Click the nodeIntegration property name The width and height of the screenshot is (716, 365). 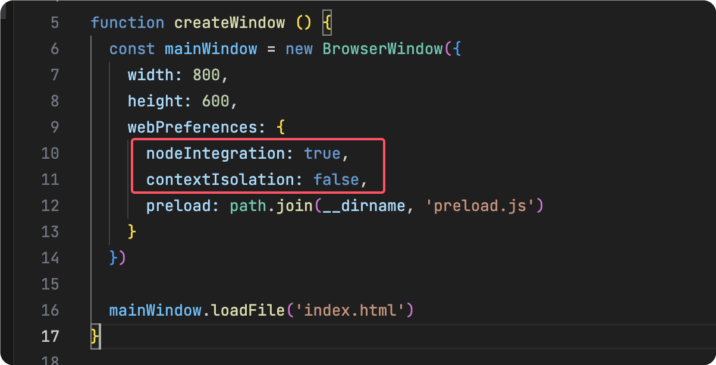click(215, 153)
